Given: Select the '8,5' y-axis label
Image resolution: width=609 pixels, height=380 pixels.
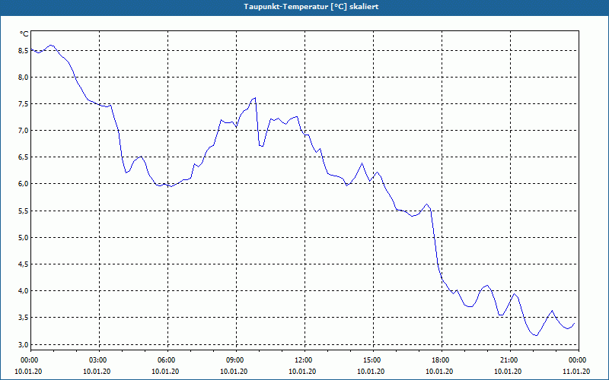Looking at the screenshot, I should tap(24, 50).
